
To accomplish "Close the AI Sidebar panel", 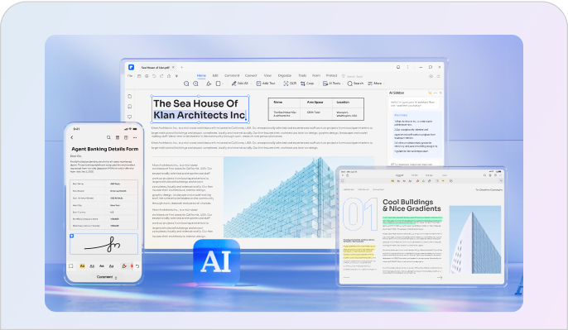I will [x=440, y=93].
